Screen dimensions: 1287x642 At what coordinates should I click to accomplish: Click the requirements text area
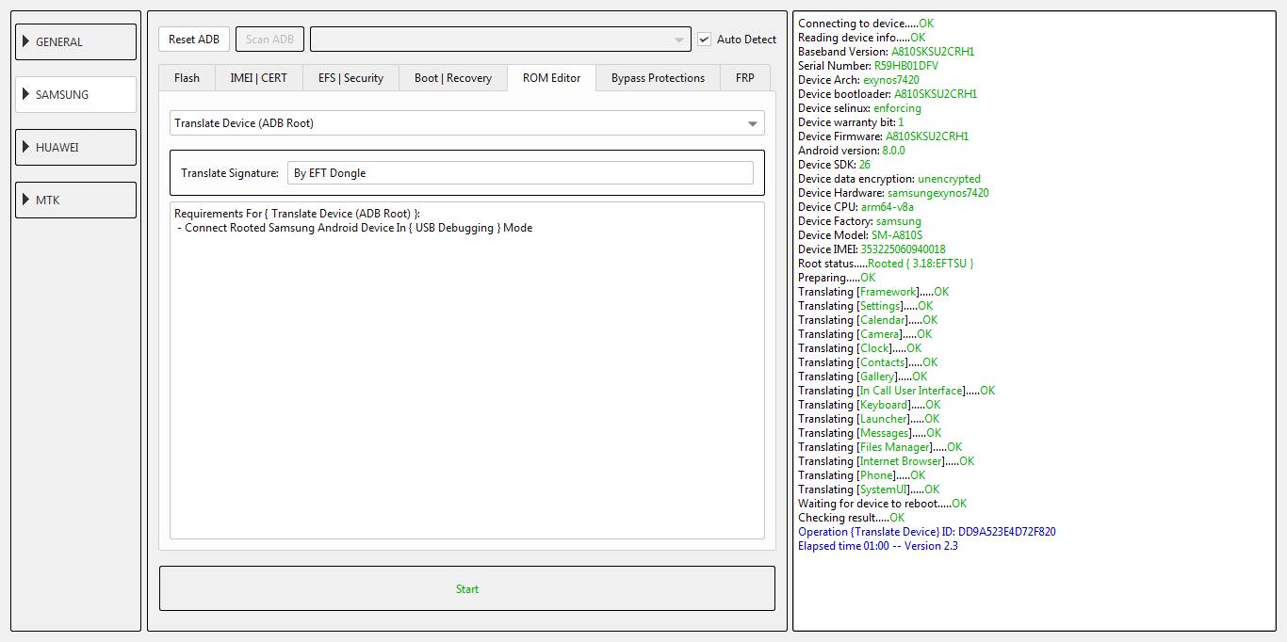467,370
